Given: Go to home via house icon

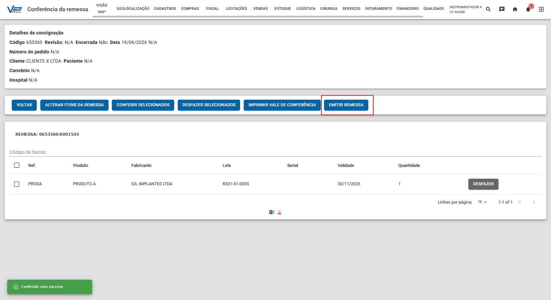Looking at the screenshot, I should 515,9.
